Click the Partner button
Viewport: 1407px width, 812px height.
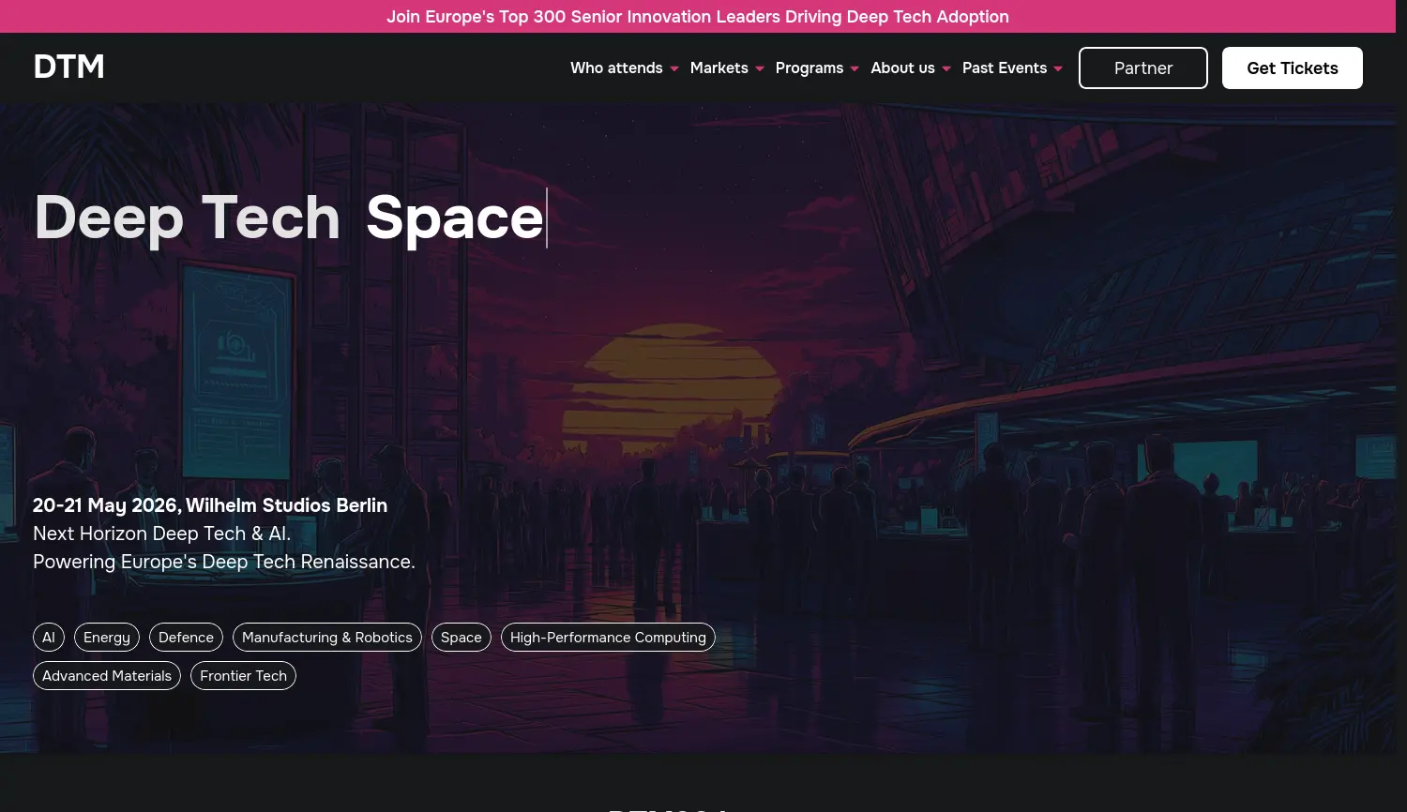[x=1142, y=68]
